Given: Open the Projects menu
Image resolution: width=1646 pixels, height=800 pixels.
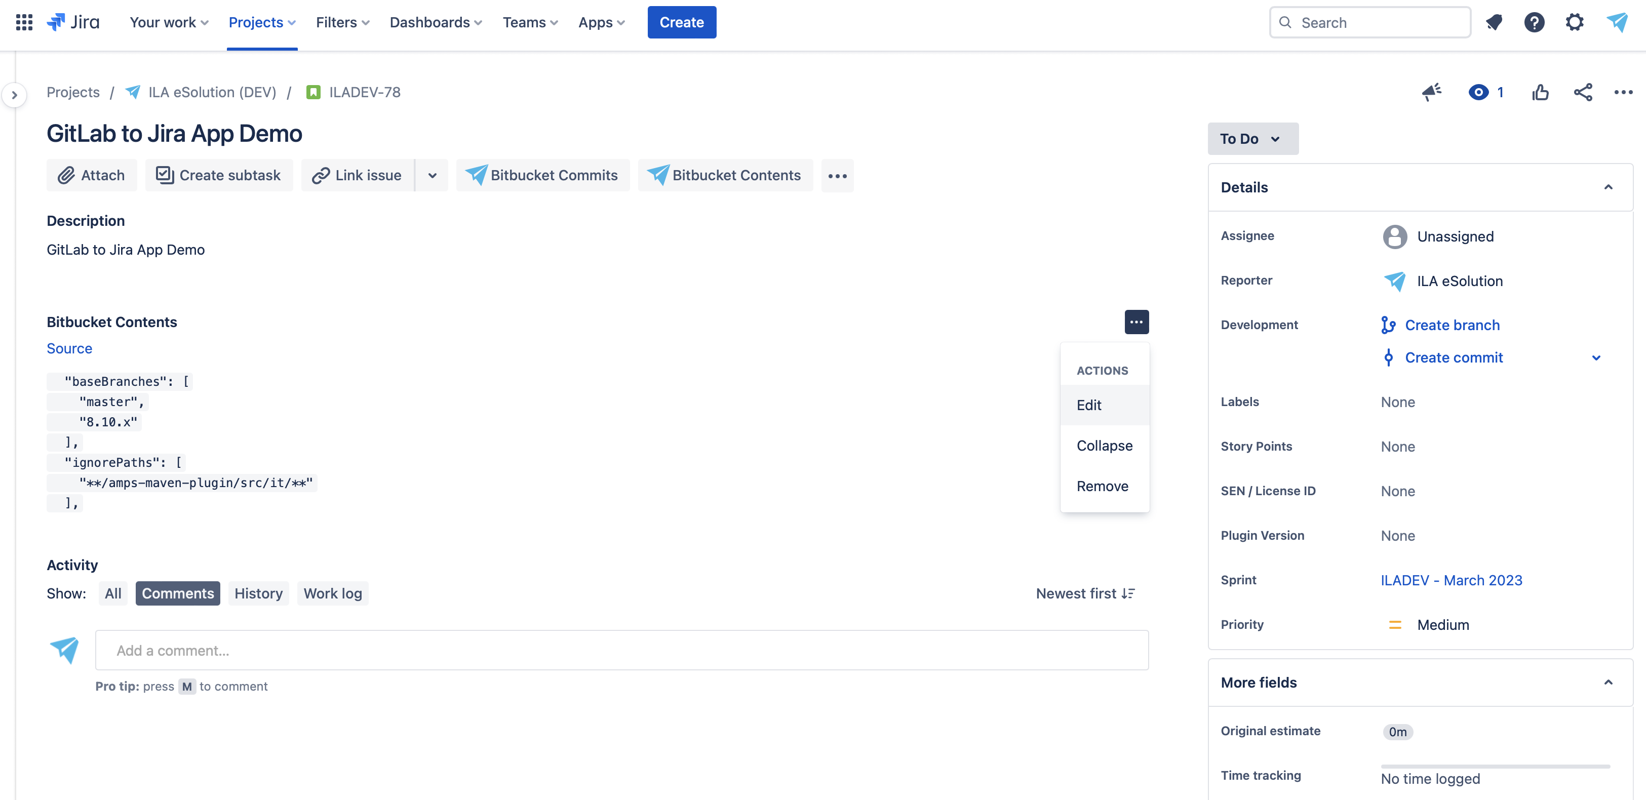Looking at the screenshot, I should [x=262, y=22].
